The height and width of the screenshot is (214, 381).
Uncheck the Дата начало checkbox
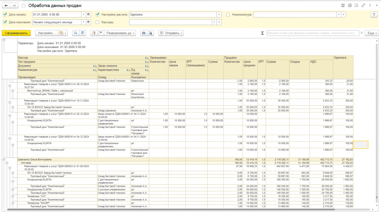pos(5,15)
